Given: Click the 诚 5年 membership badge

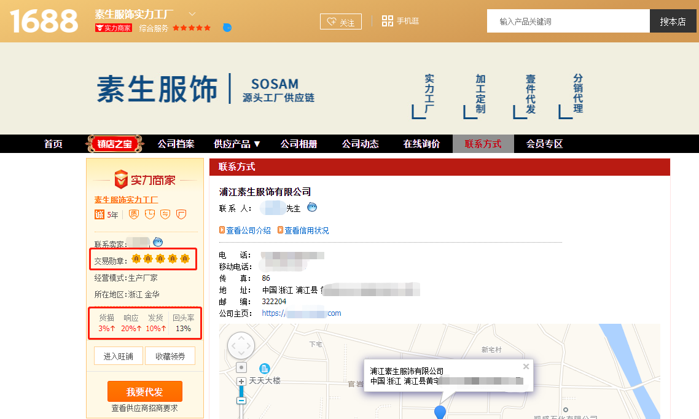Looking at the screenshot, I should tap(106, 215).
